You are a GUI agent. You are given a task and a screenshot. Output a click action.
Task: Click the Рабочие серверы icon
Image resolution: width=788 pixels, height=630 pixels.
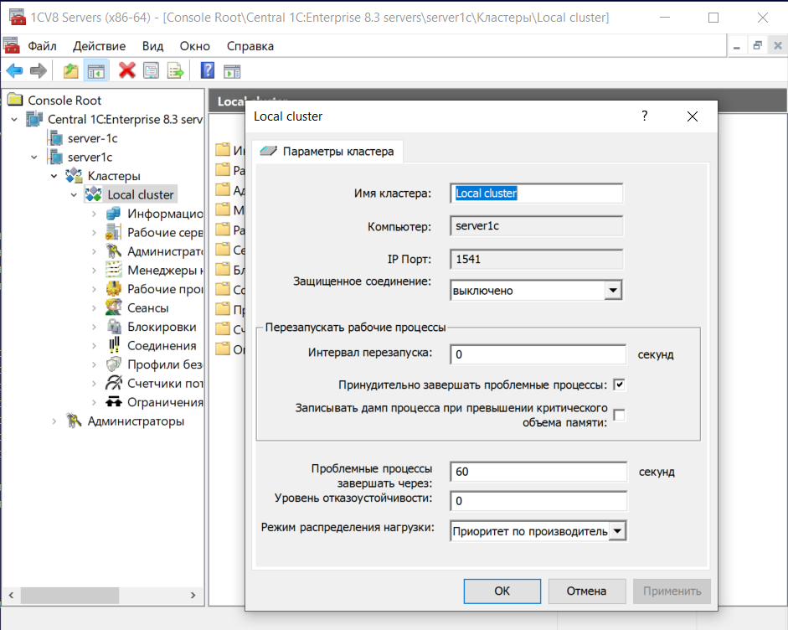coord(114,232)
